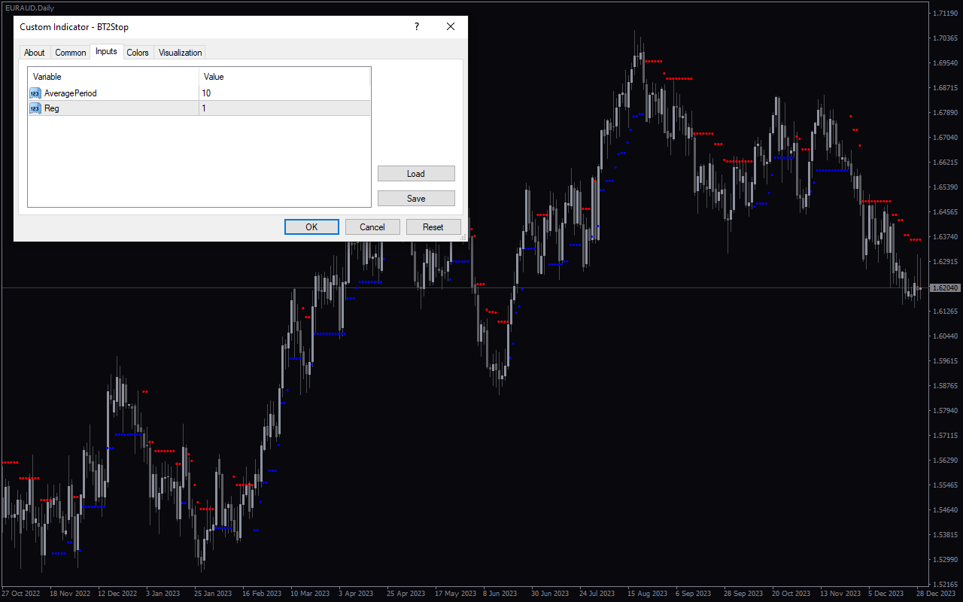Open the Colors tab
963x602 pixels.
tap(138, 53)
